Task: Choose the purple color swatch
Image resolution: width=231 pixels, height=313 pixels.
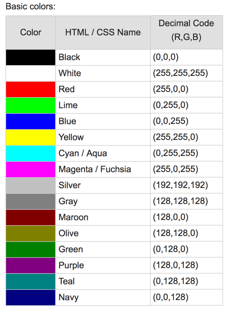Action: click(31, 265)
